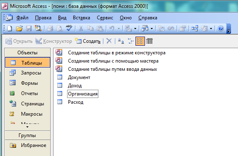The width and height of the screenshot is (238, 156).
Task: Open the Правка menu
Action: coord(43,18)
